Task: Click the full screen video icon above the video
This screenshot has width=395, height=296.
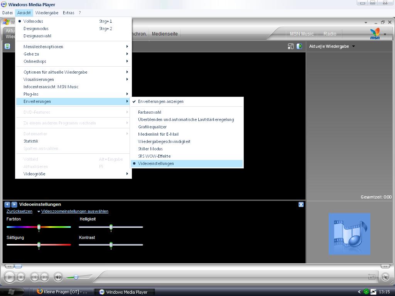Action: [x=291, y=46]
